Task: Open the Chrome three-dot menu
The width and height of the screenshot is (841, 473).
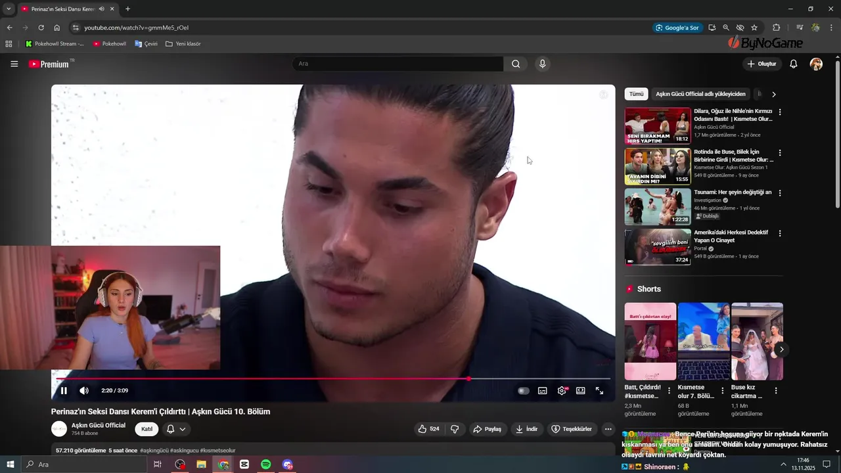Action: (830, 28)
